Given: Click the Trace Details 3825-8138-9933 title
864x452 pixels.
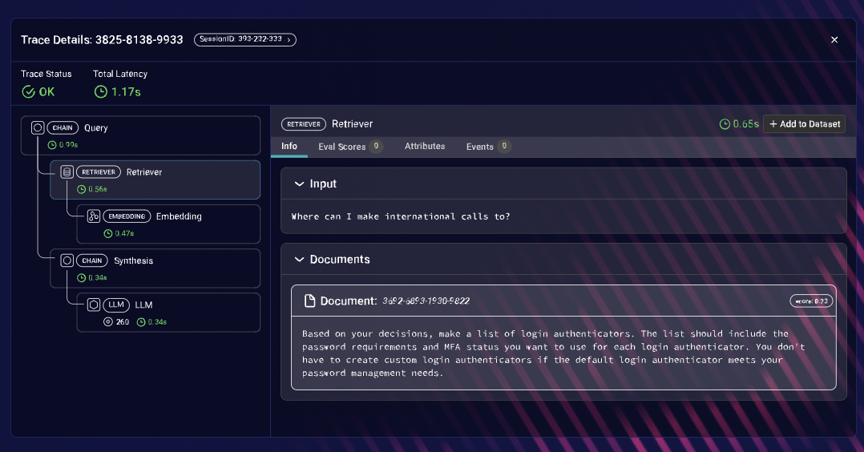Looking at the screenshot, I should (x=102, y=40).
